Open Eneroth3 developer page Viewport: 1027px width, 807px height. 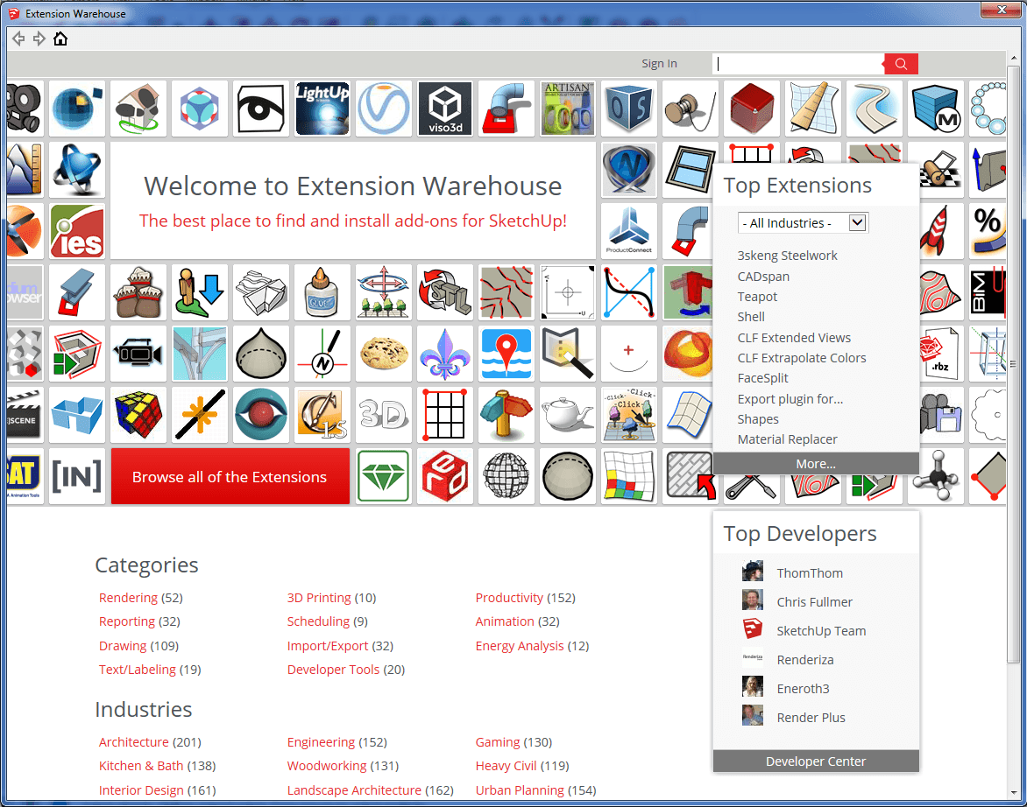pos(803,689)
